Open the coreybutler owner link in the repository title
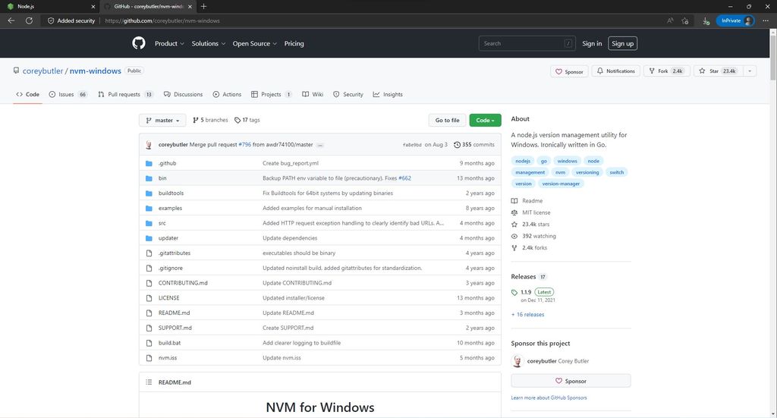The width and height of the screenshot is (777, 418). (42, 71)
